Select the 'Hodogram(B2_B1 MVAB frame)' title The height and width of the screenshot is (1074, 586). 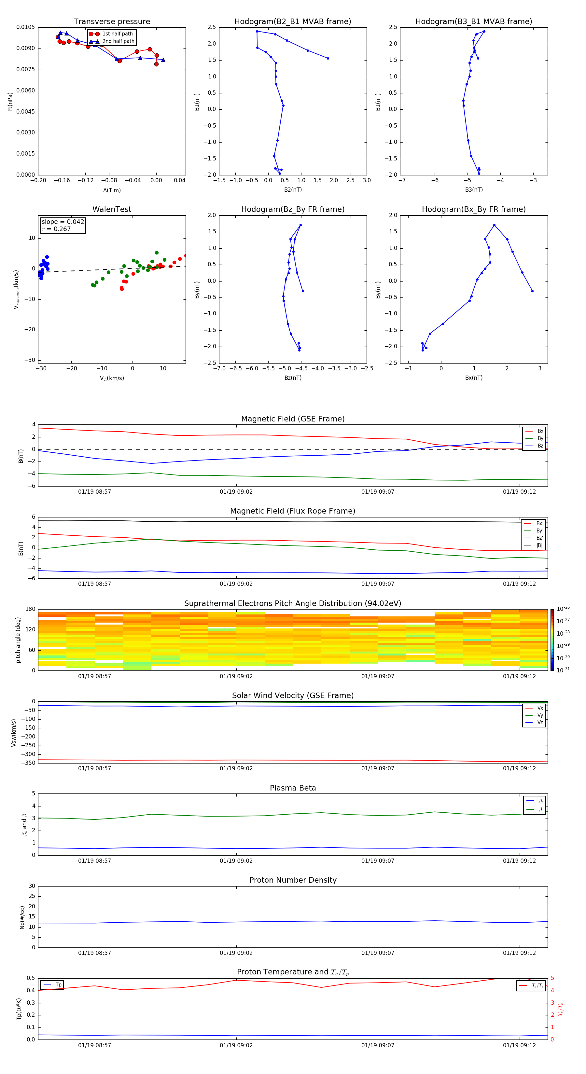[x=293, y=22]
